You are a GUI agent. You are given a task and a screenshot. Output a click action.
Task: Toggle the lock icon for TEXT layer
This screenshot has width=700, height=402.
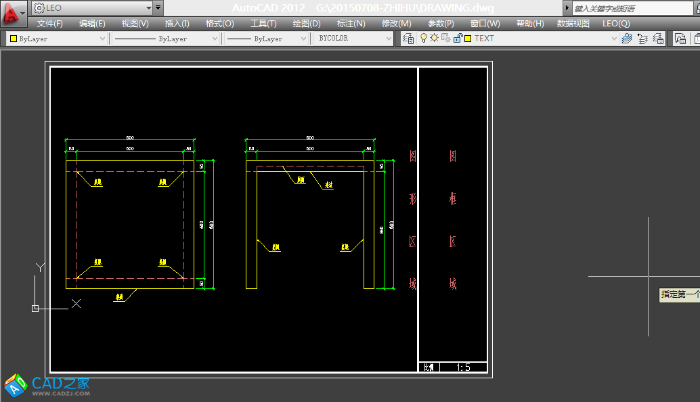pos(458,39)
